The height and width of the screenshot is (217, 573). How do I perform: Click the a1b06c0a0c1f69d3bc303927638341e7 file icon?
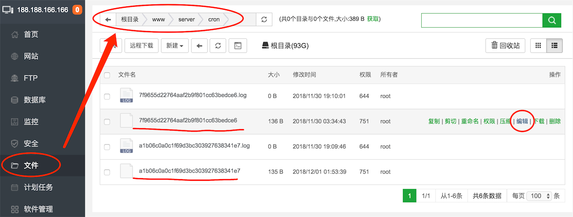click(x=126, y=171)
